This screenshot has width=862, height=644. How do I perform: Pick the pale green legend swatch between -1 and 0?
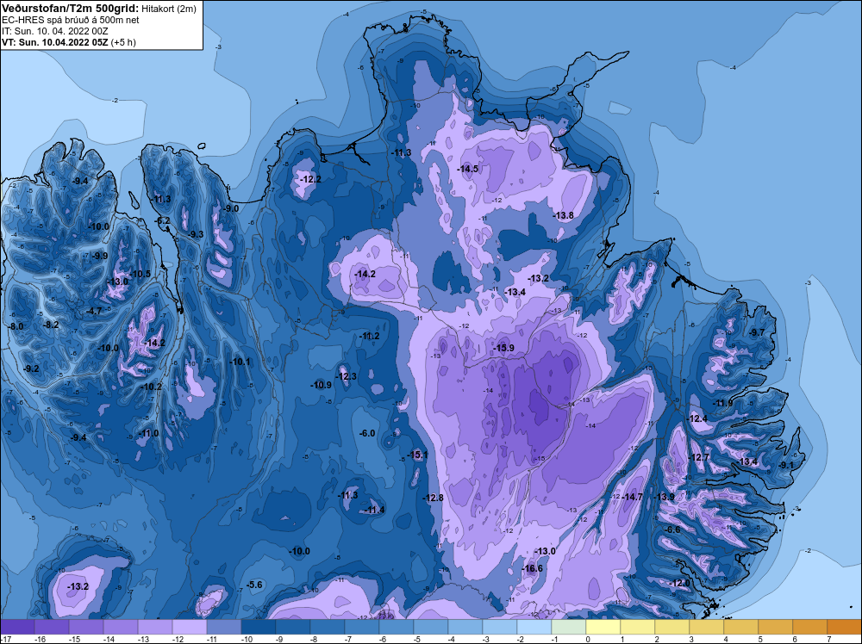coord(569,627)
